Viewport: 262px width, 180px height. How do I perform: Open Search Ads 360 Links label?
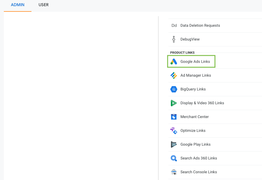199,158
